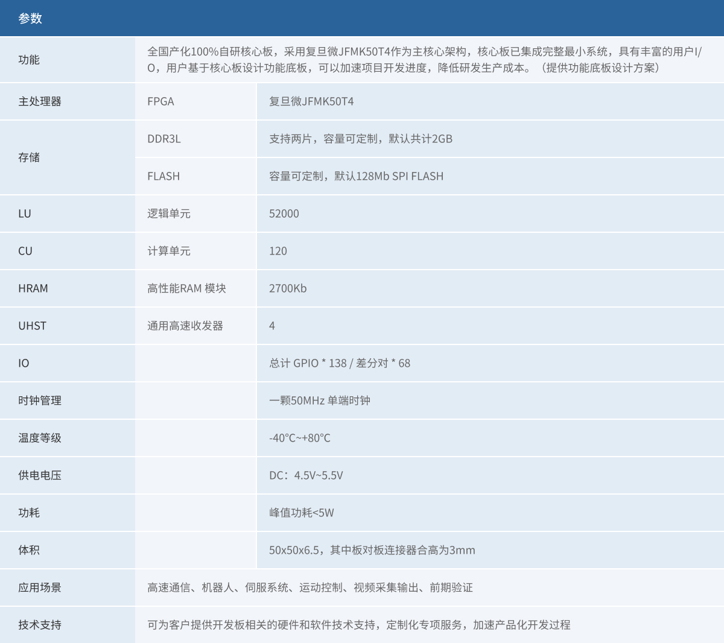The height and width of the screenshot is (643, 724).
Task: Click the 应用场景 row label
Action: point(40,588)
